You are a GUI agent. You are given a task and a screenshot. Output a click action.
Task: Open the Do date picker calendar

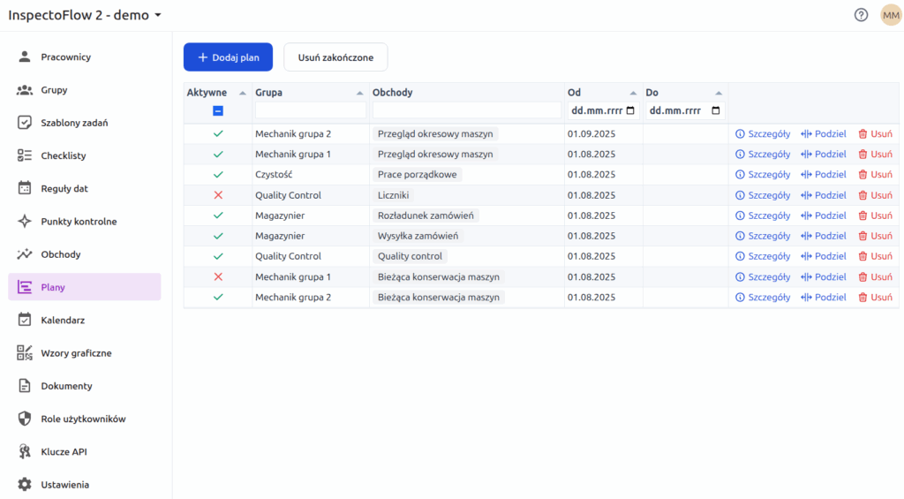pos(716,111)
